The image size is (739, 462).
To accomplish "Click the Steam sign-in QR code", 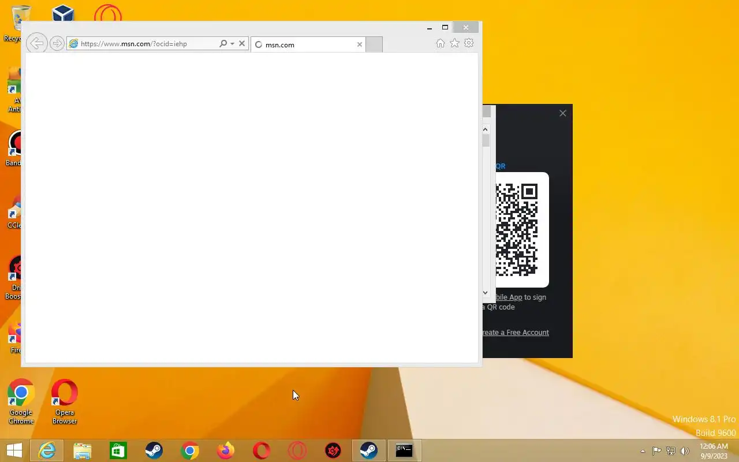I will tap(517, 230).
